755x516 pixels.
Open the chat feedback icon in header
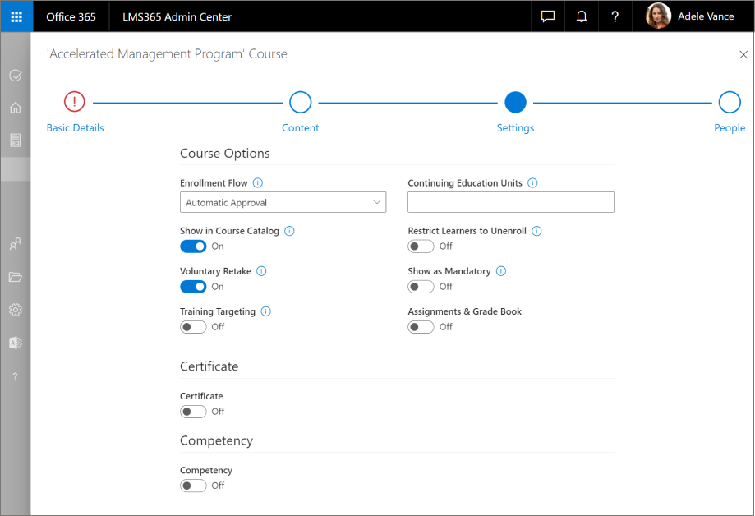tap(548, 16)
